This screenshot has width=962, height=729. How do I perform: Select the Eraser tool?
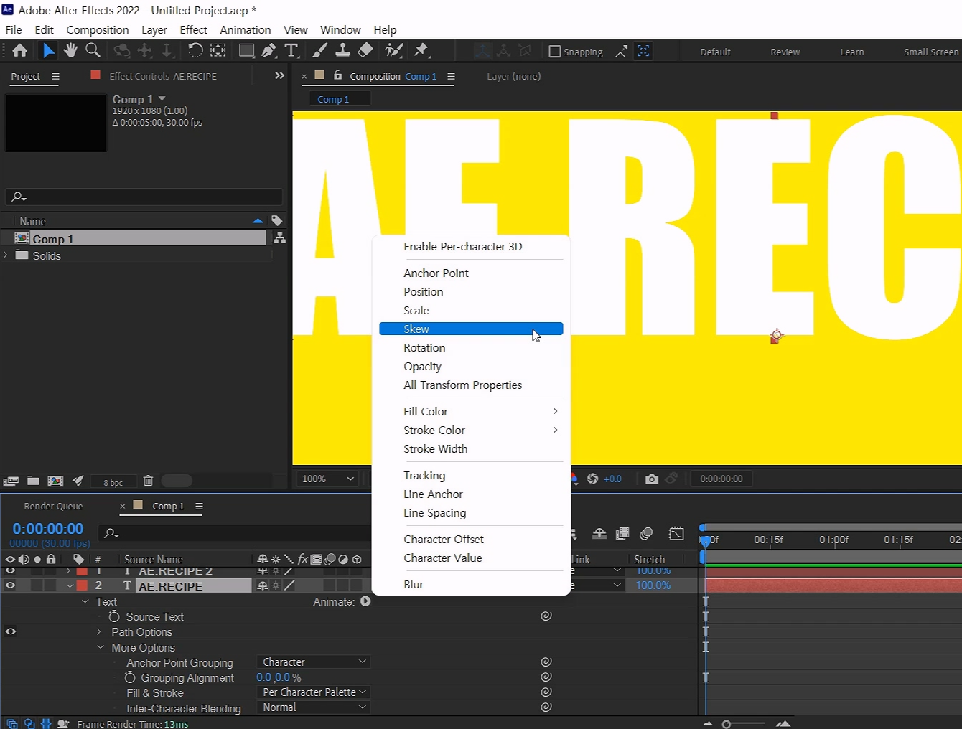pyautogui.click(x=365, y=50)
